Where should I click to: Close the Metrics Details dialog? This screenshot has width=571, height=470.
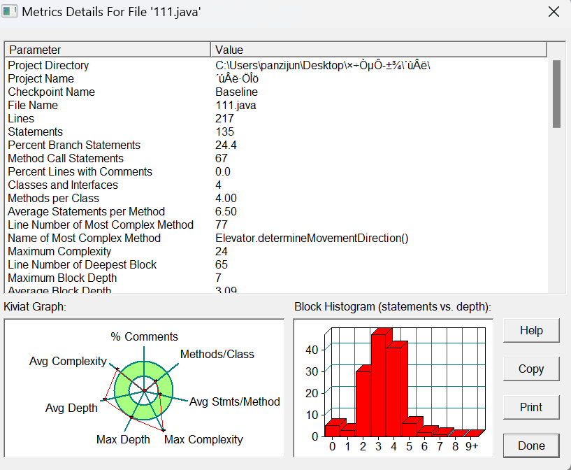pyautogui.click(x=554, y=12)
